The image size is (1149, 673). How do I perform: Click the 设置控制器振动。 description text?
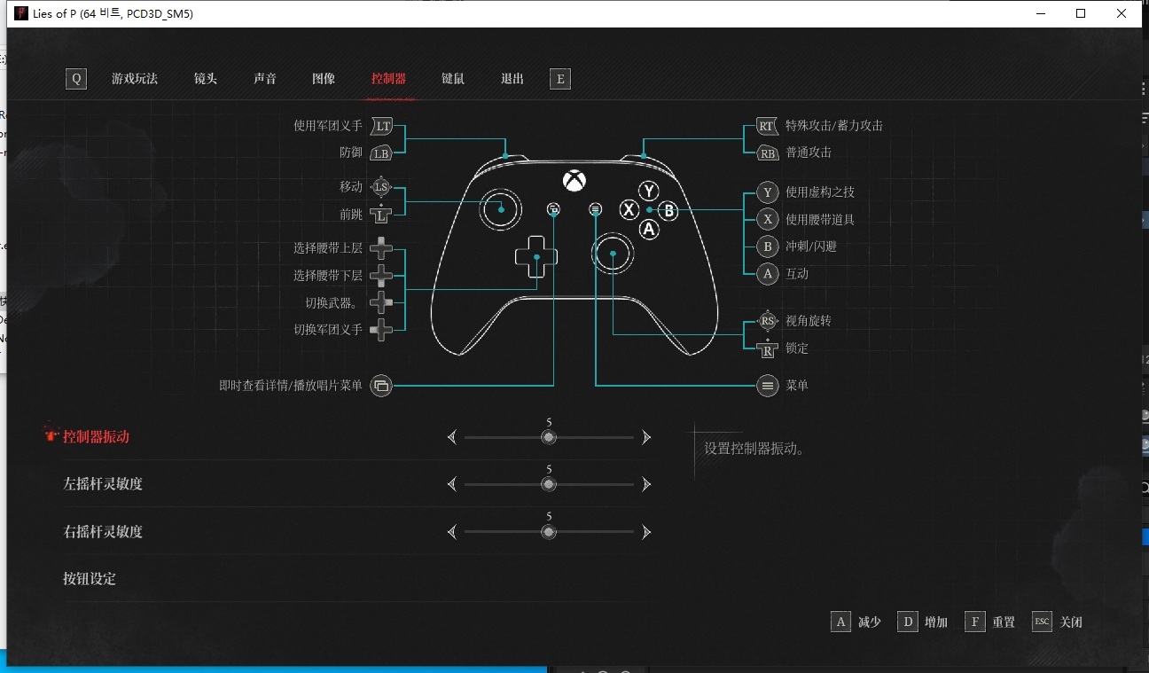point(754,449)
